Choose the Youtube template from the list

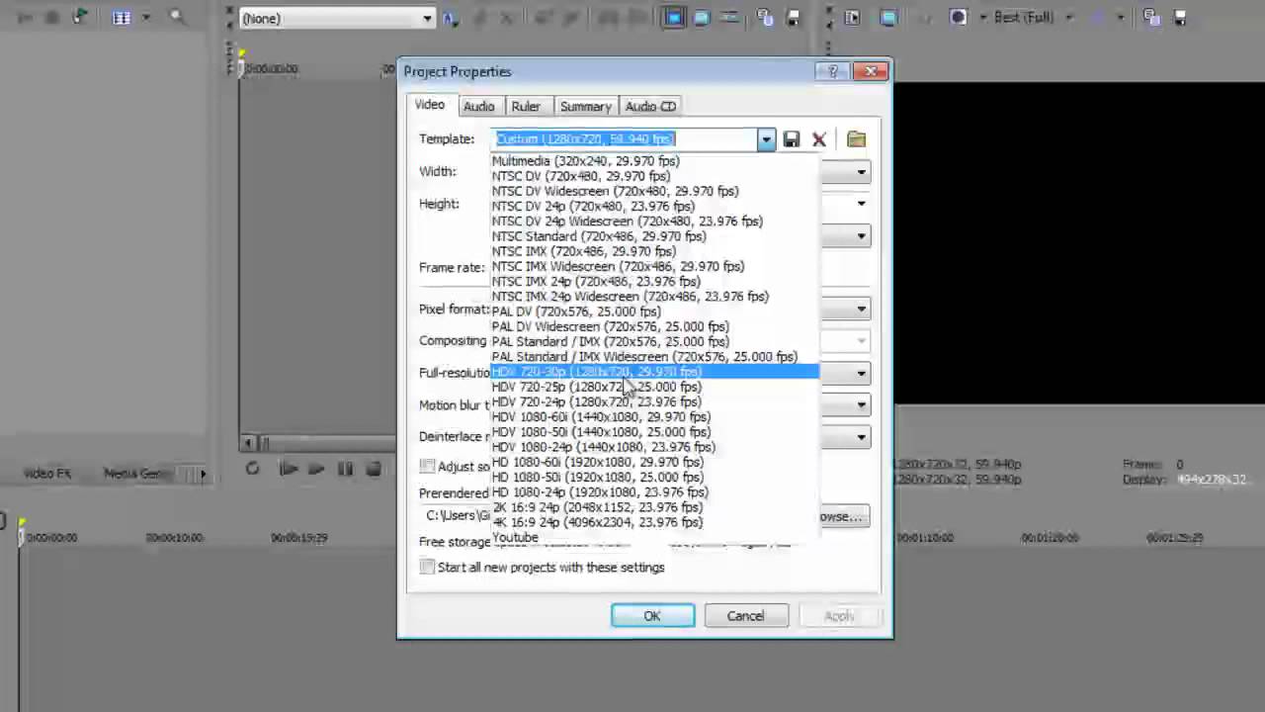coord(515,537)
